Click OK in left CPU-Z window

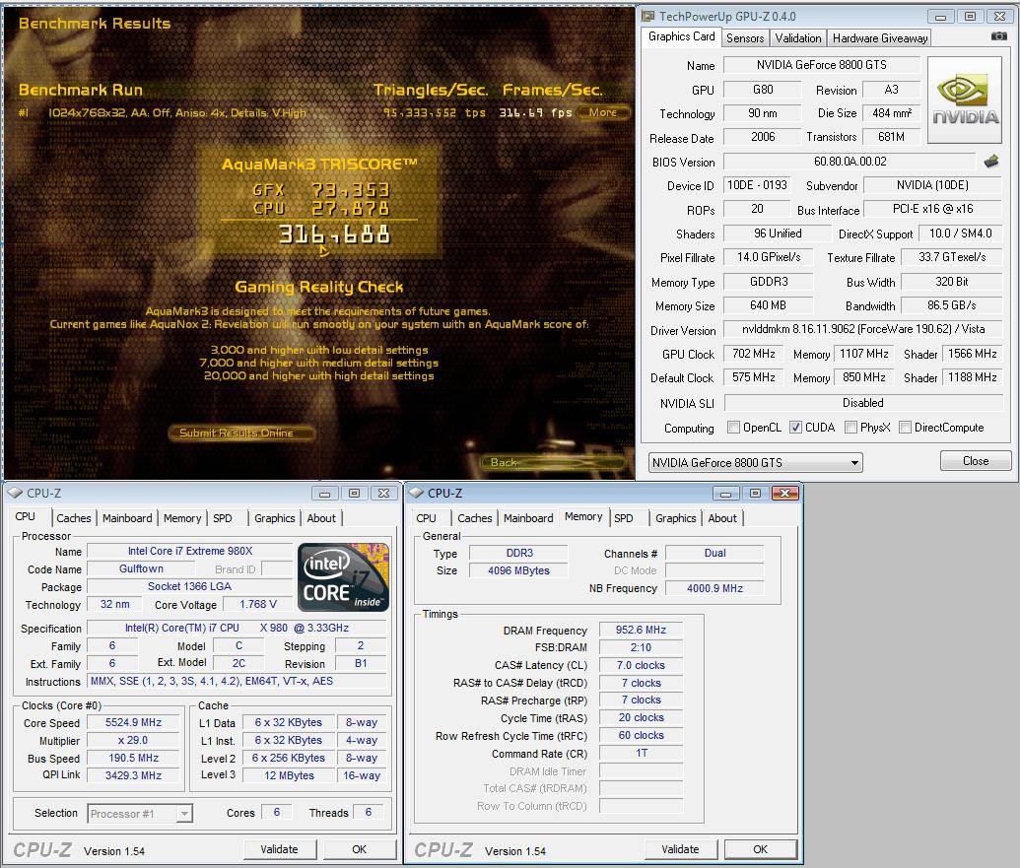point(359,849)
